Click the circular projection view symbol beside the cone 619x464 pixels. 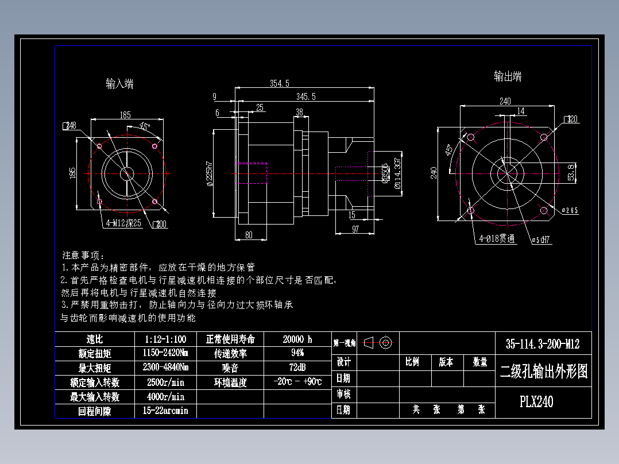pos(386,342)
